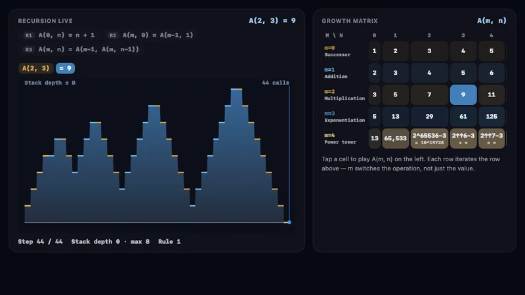
Task: Tap the Power tower cell showing 13
Action: tap(374, 138)
